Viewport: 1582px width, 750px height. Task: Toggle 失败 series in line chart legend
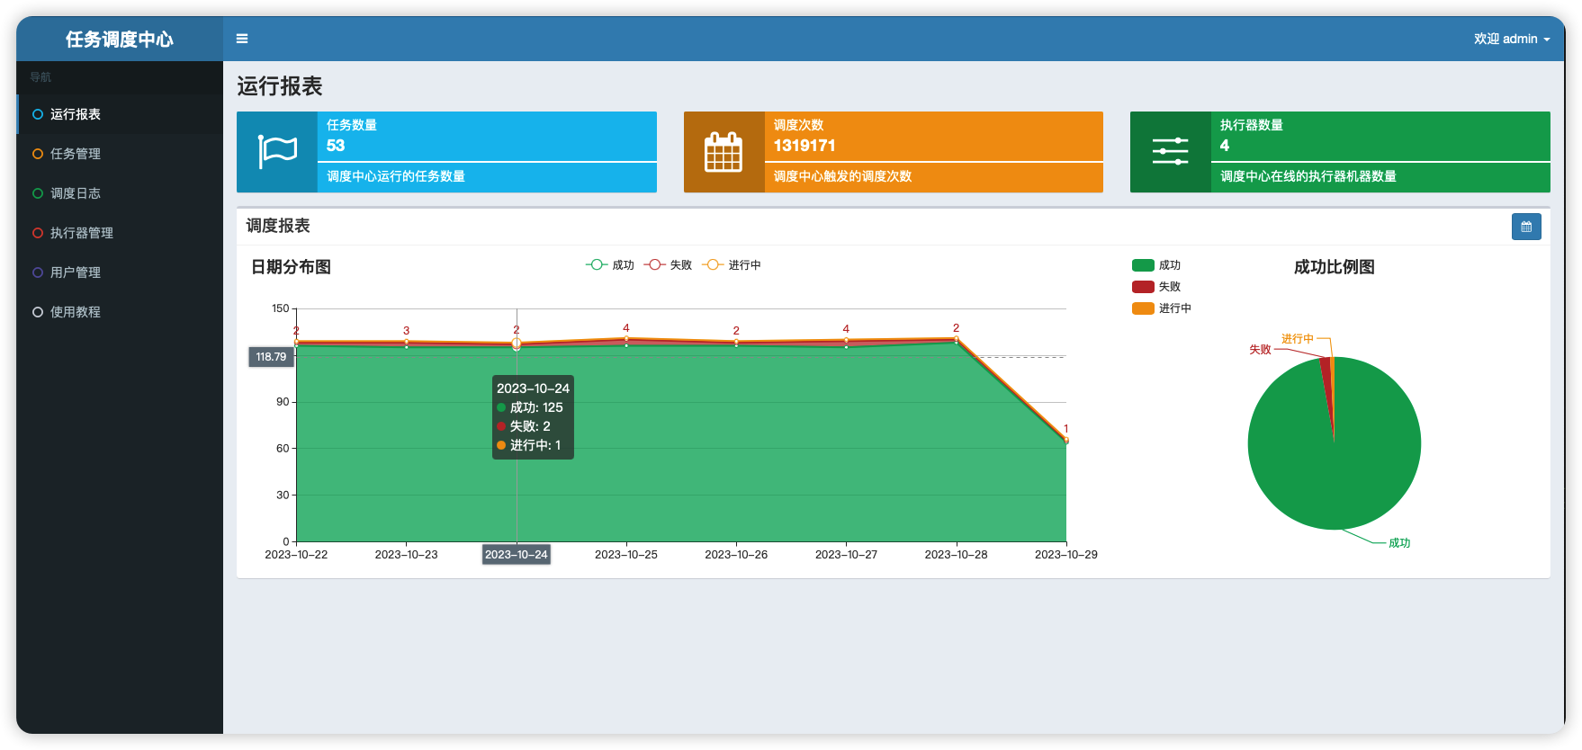click(669, 265)
